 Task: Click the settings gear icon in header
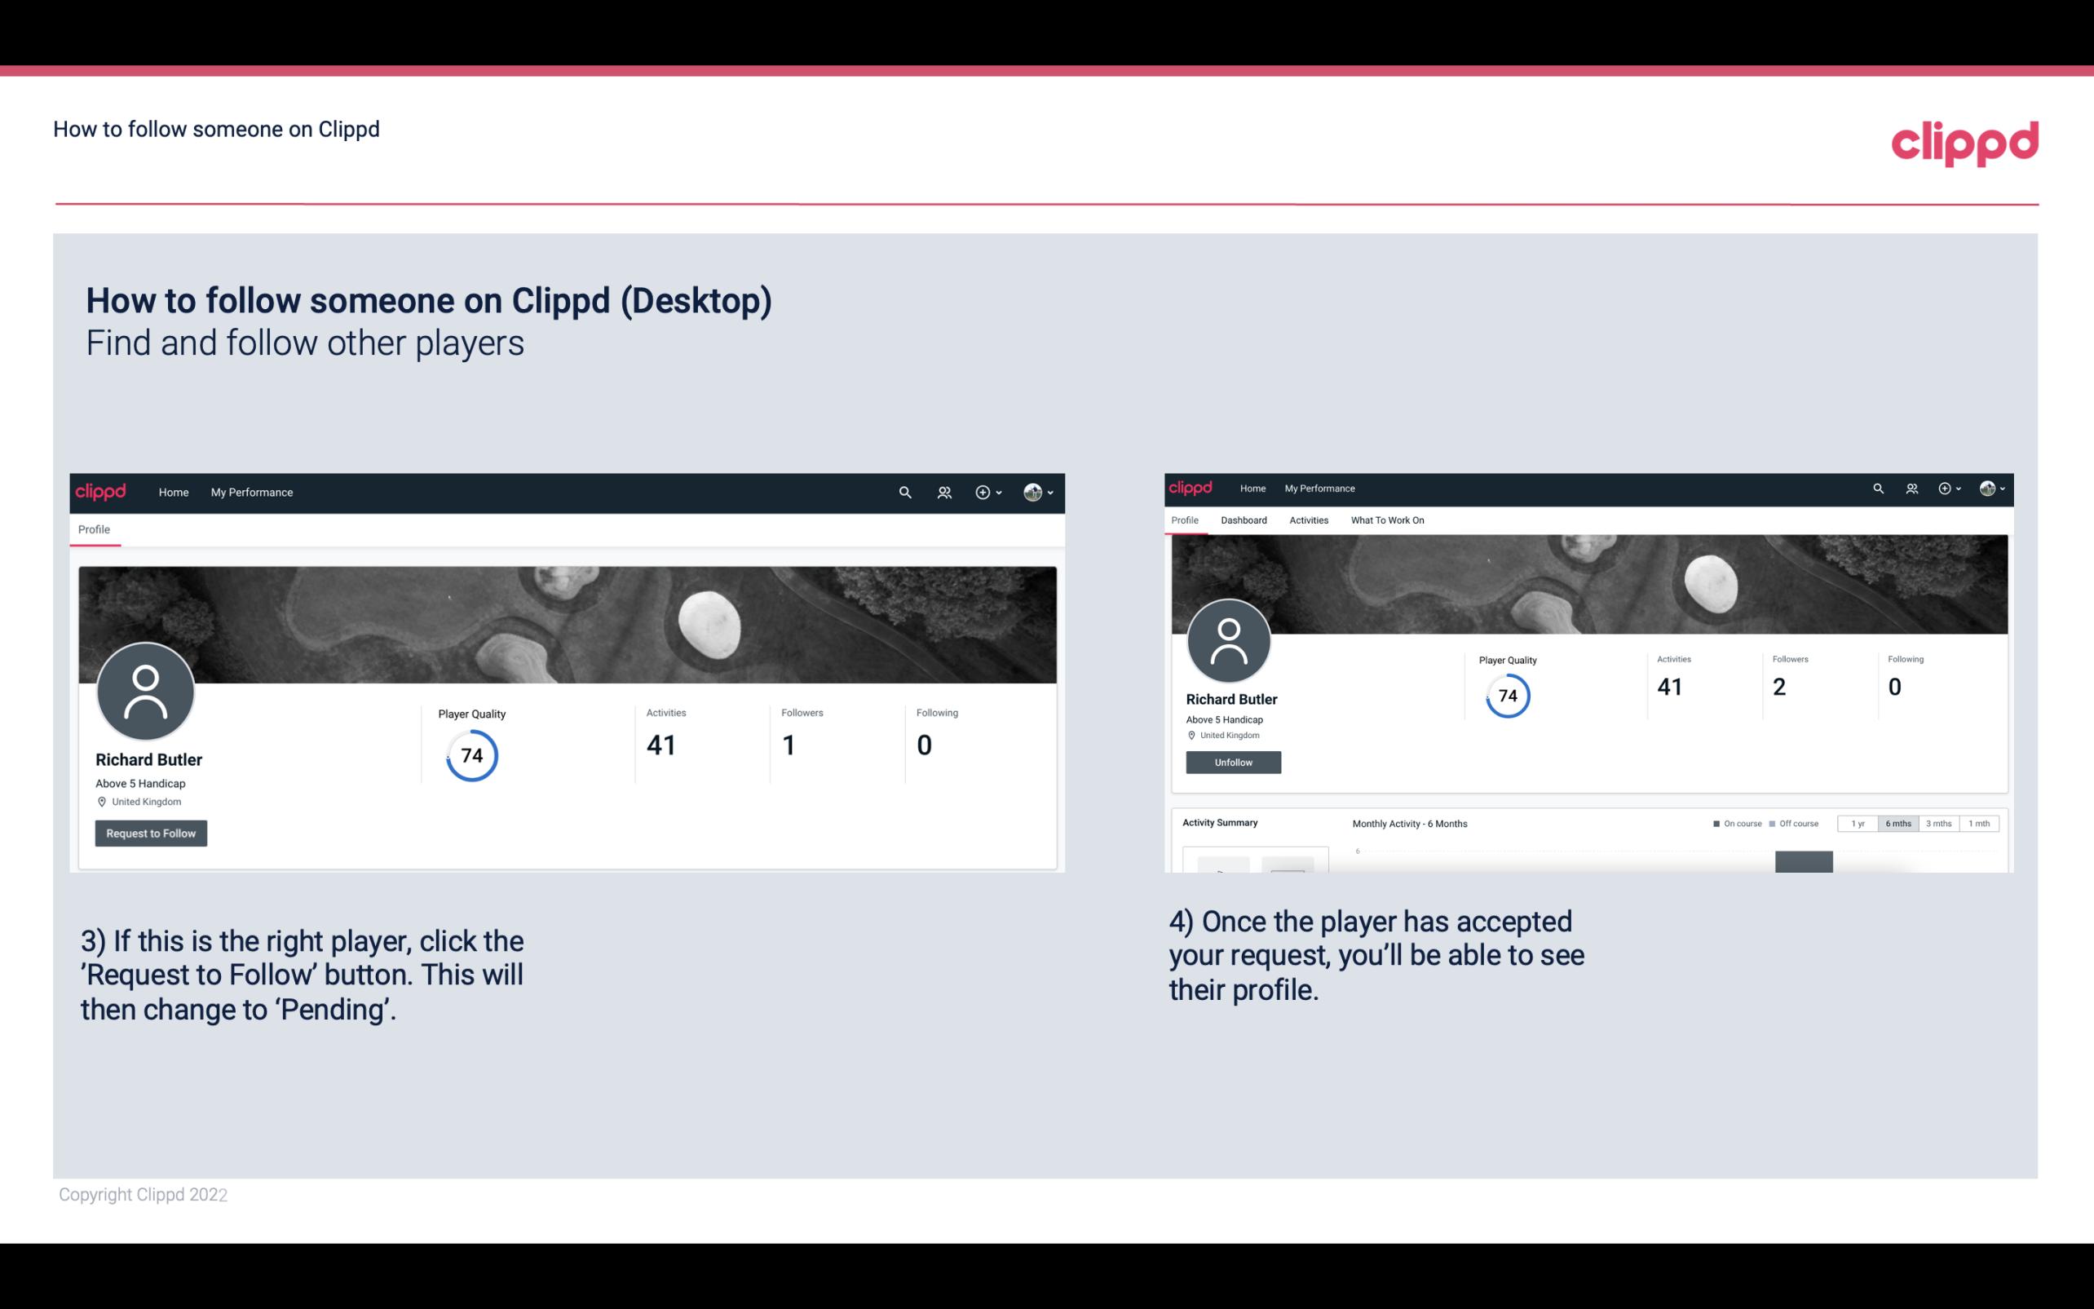click(x=983, y=492)
